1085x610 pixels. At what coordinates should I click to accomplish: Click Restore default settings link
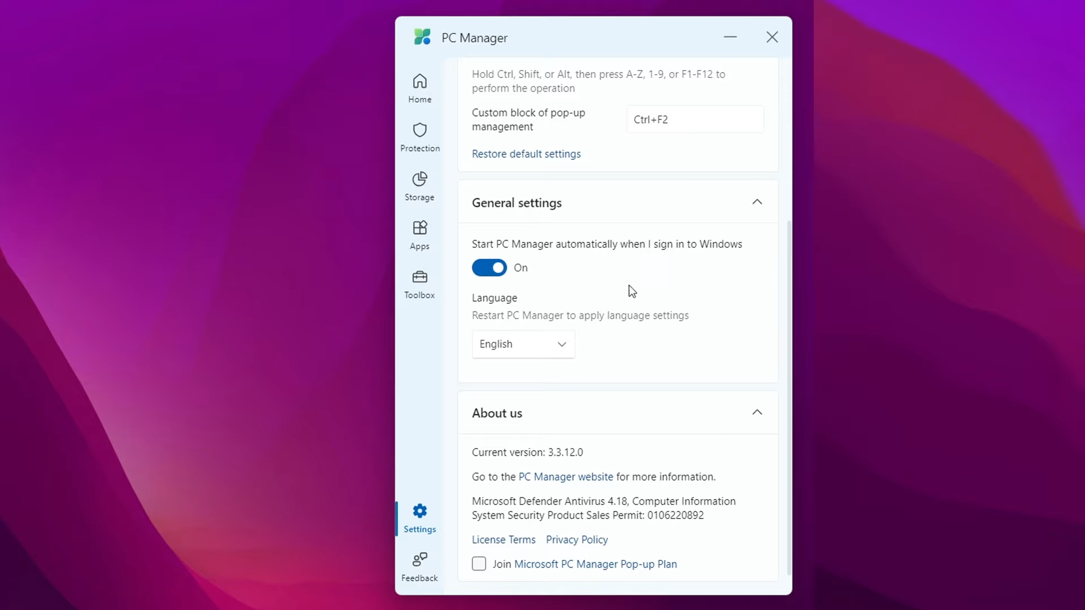coord(526,154)
